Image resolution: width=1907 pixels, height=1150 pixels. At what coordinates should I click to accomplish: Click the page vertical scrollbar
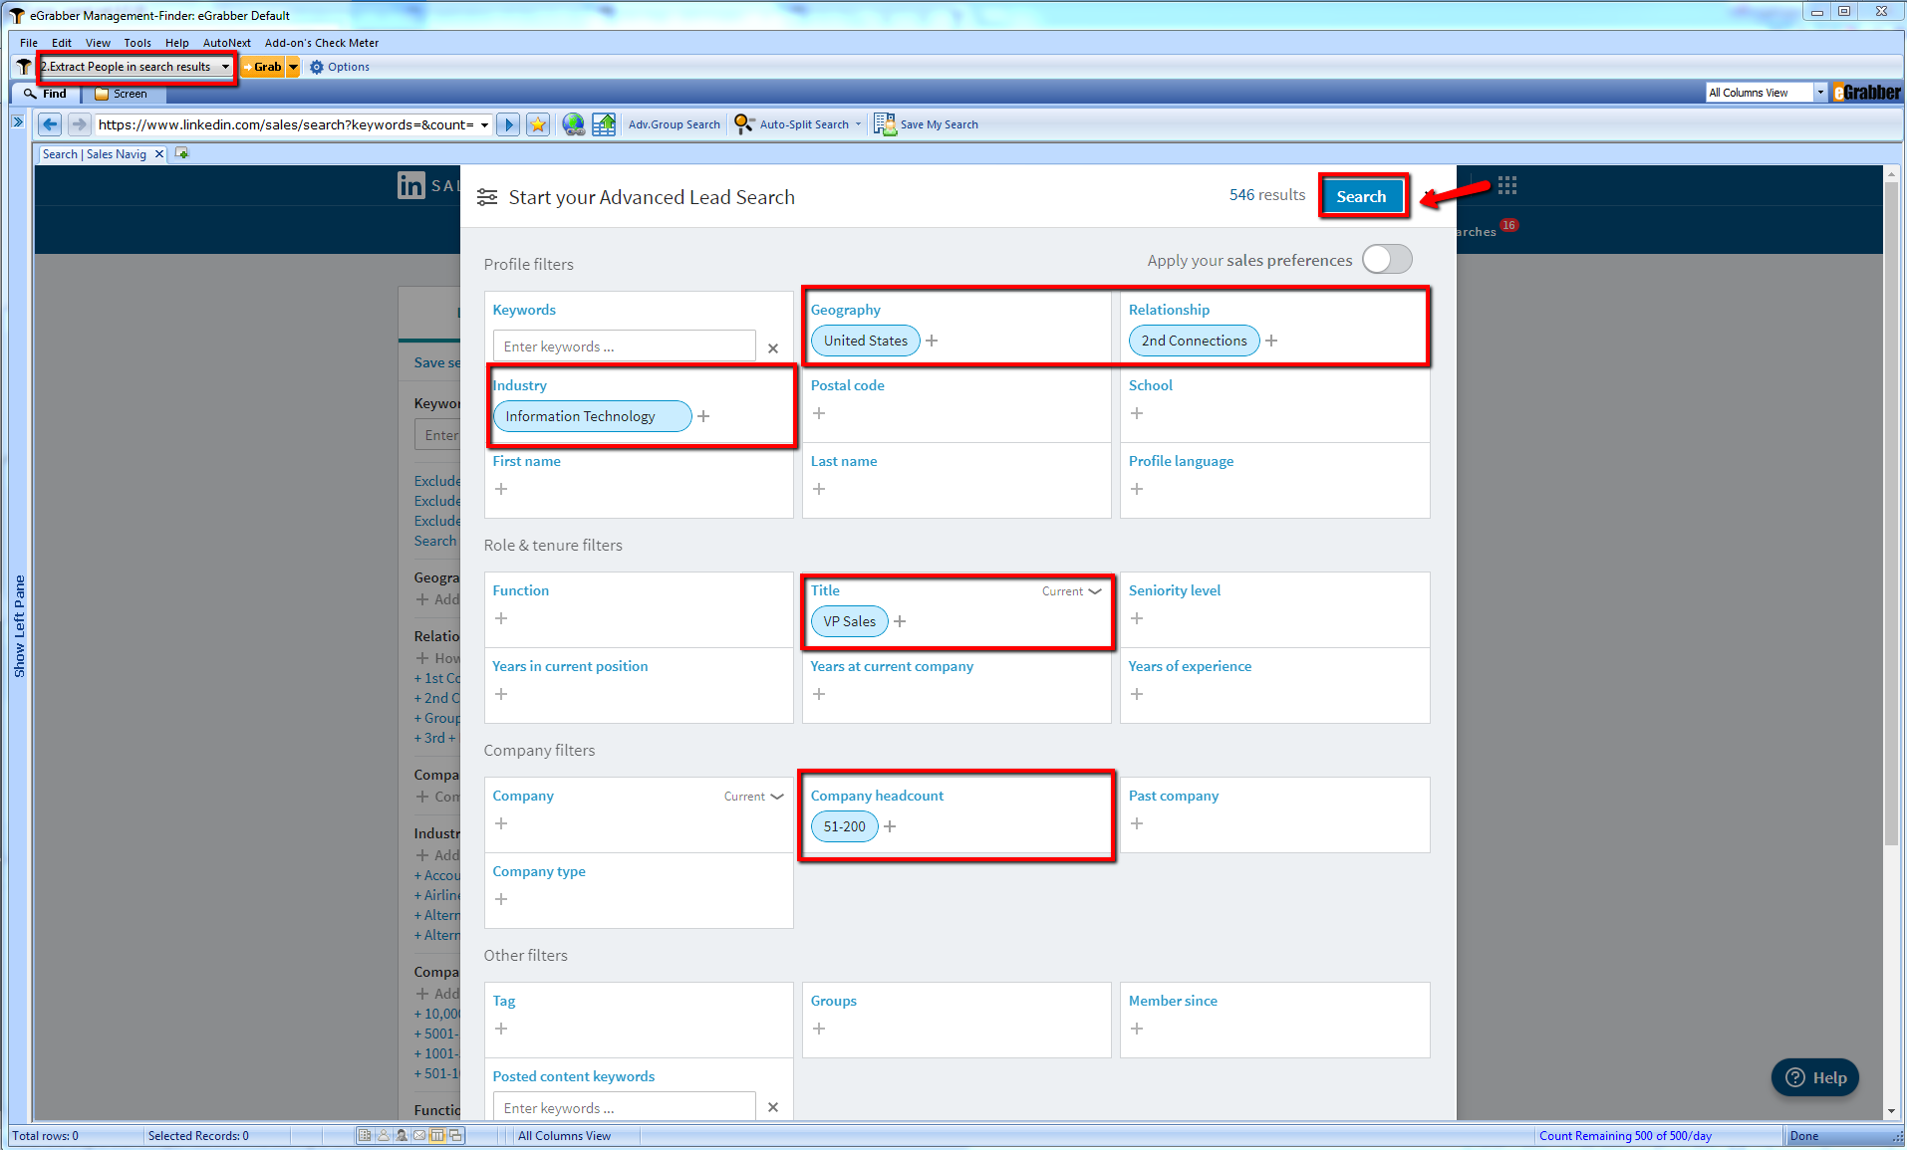pos(1891,513)
